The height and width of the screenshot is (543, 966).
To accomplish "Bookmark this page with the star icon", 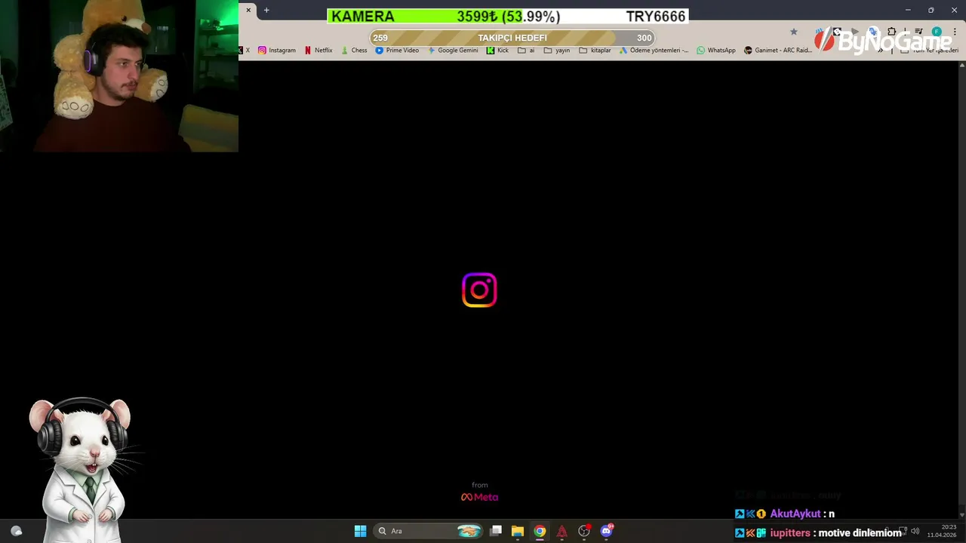I will tap(793, 32).
